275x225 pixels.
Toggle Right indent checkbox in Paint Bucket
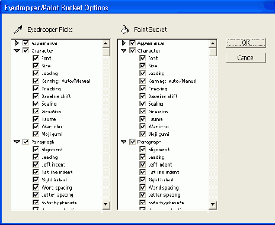[x=142, y=180]
